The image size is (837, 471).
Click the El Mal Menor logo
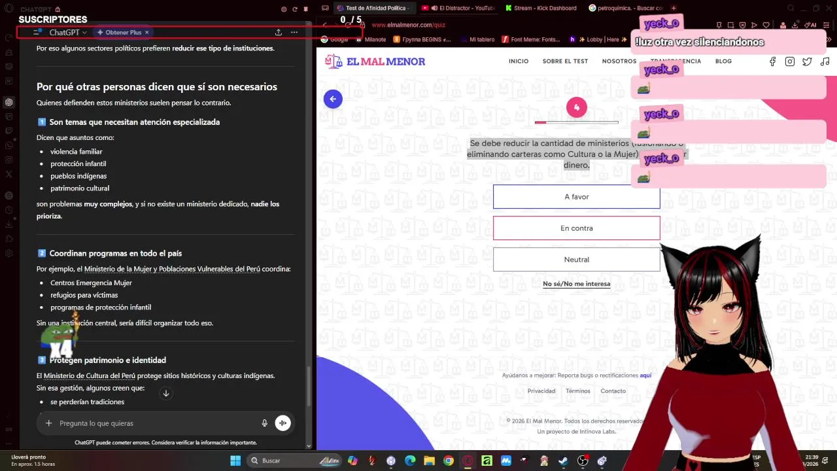[375, 61]
